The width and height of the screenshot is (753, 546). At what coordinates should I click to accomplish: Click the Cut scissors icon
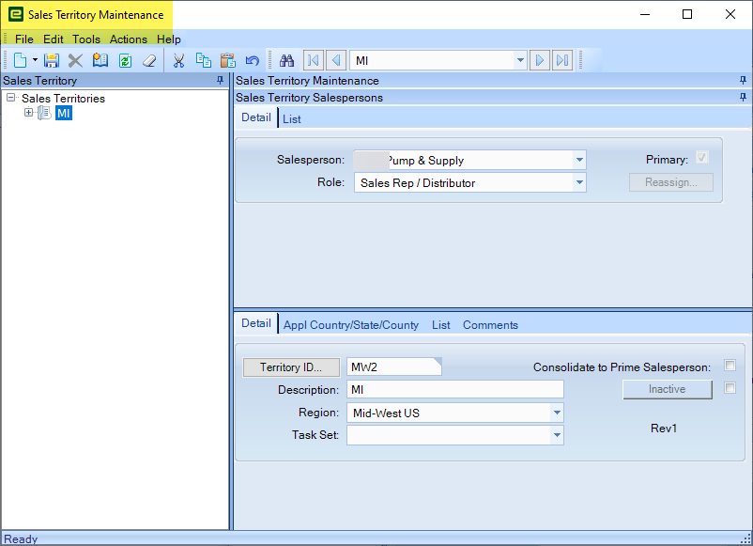(178, 60)
